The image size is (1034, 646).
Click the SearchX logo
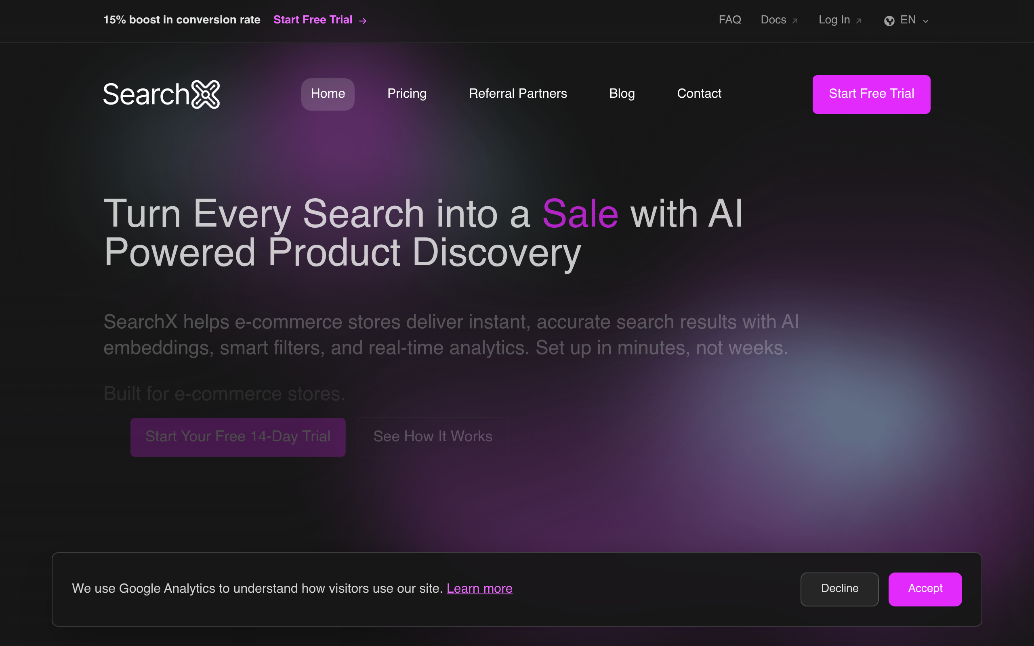162,94
